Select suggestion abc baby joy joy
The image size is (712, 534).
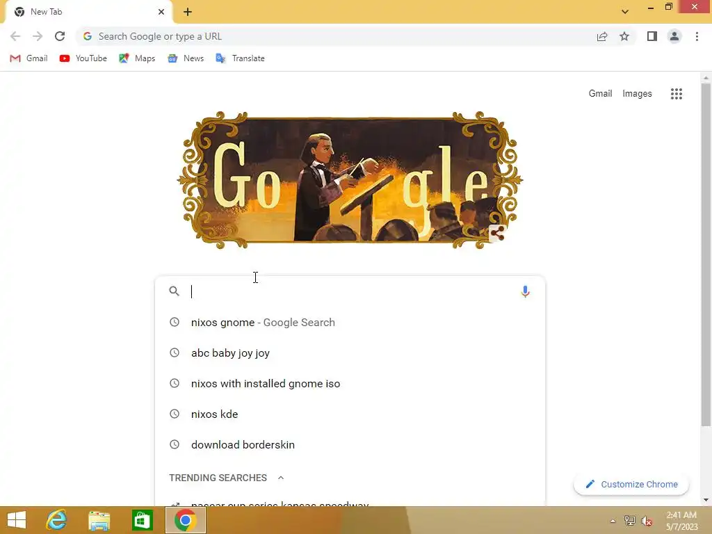tap(350, 353)
